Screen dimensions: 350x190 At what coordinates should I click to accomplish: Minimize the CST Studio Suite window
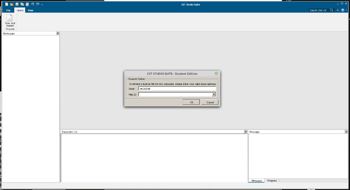338,4
